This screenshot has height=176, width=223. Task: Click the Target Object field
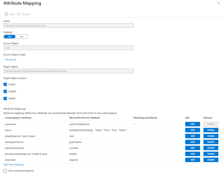69,71
